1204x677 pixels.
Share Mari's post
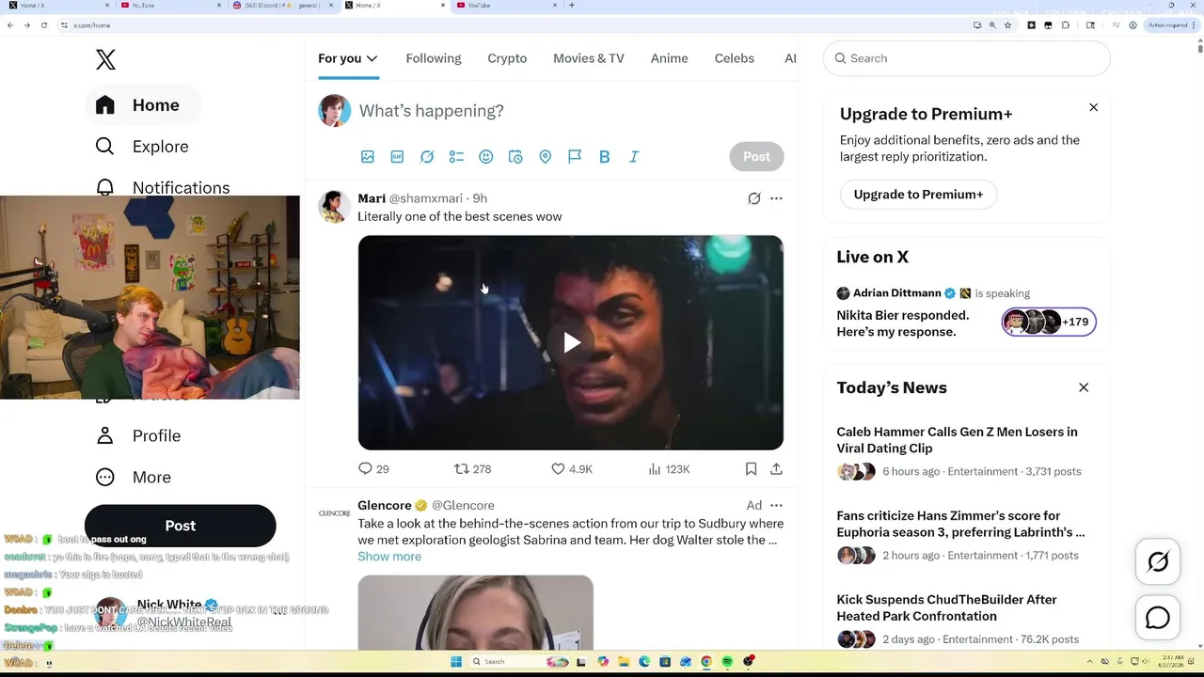click(776, 468)
